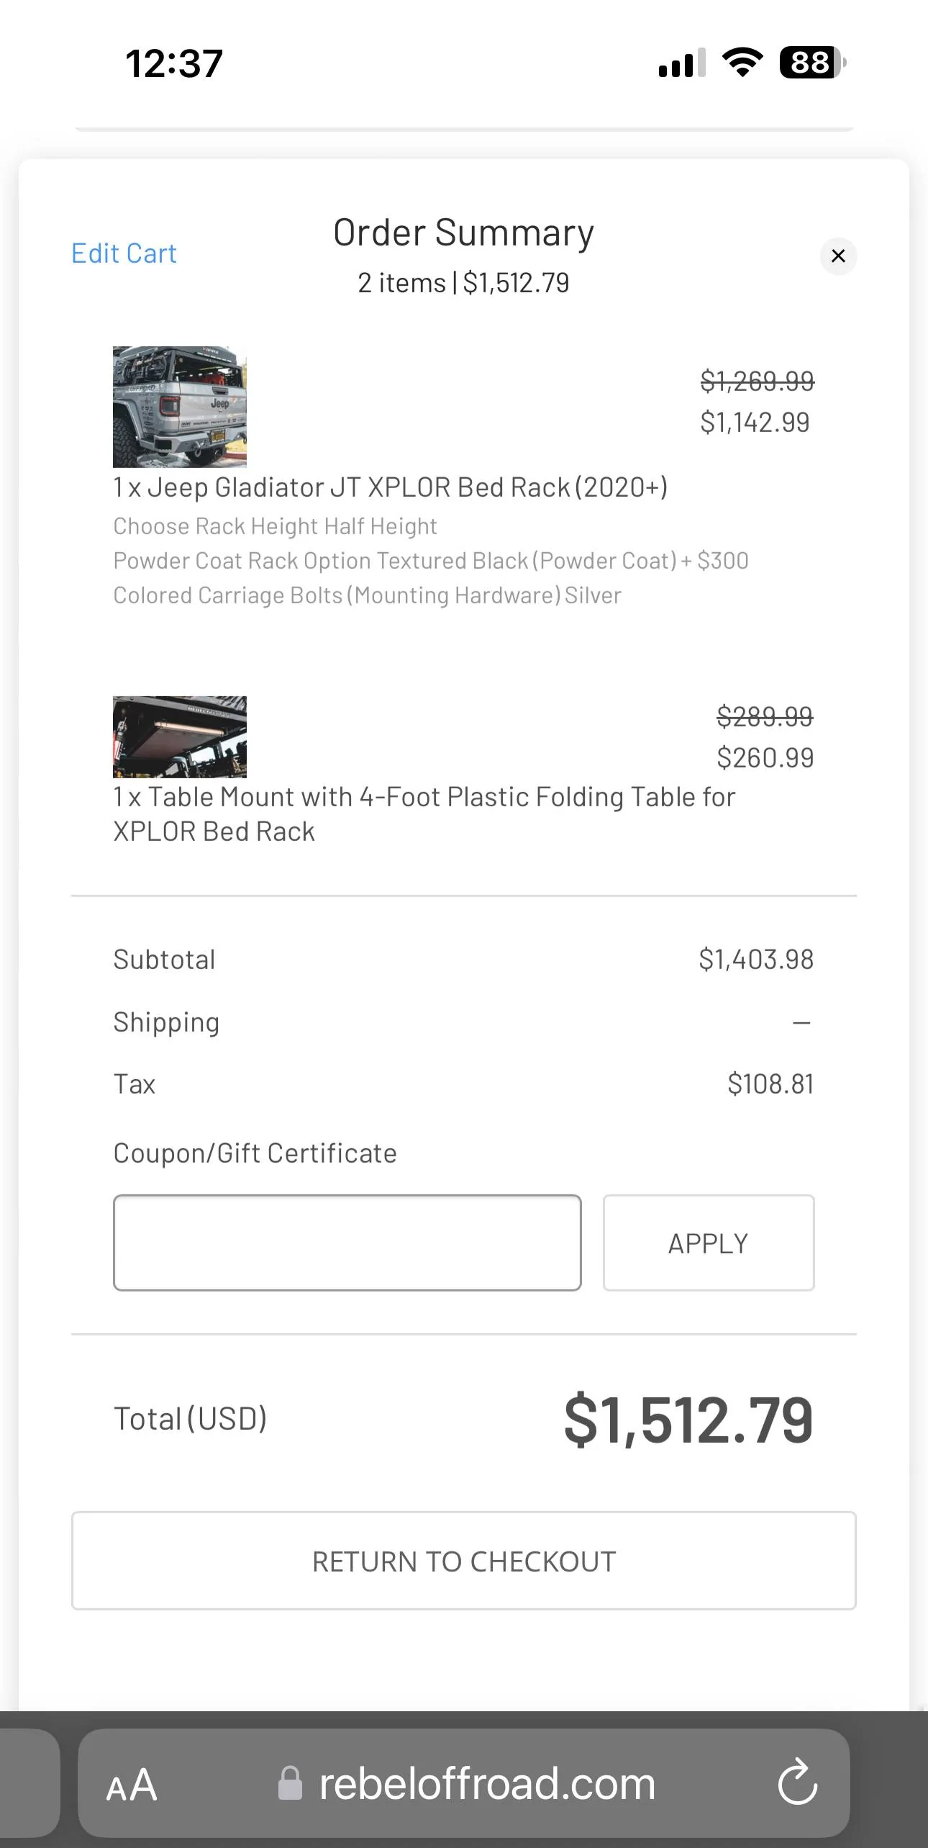Tap the clock showing 12:37
The image size is (928, 1848).
coord(174,63)
